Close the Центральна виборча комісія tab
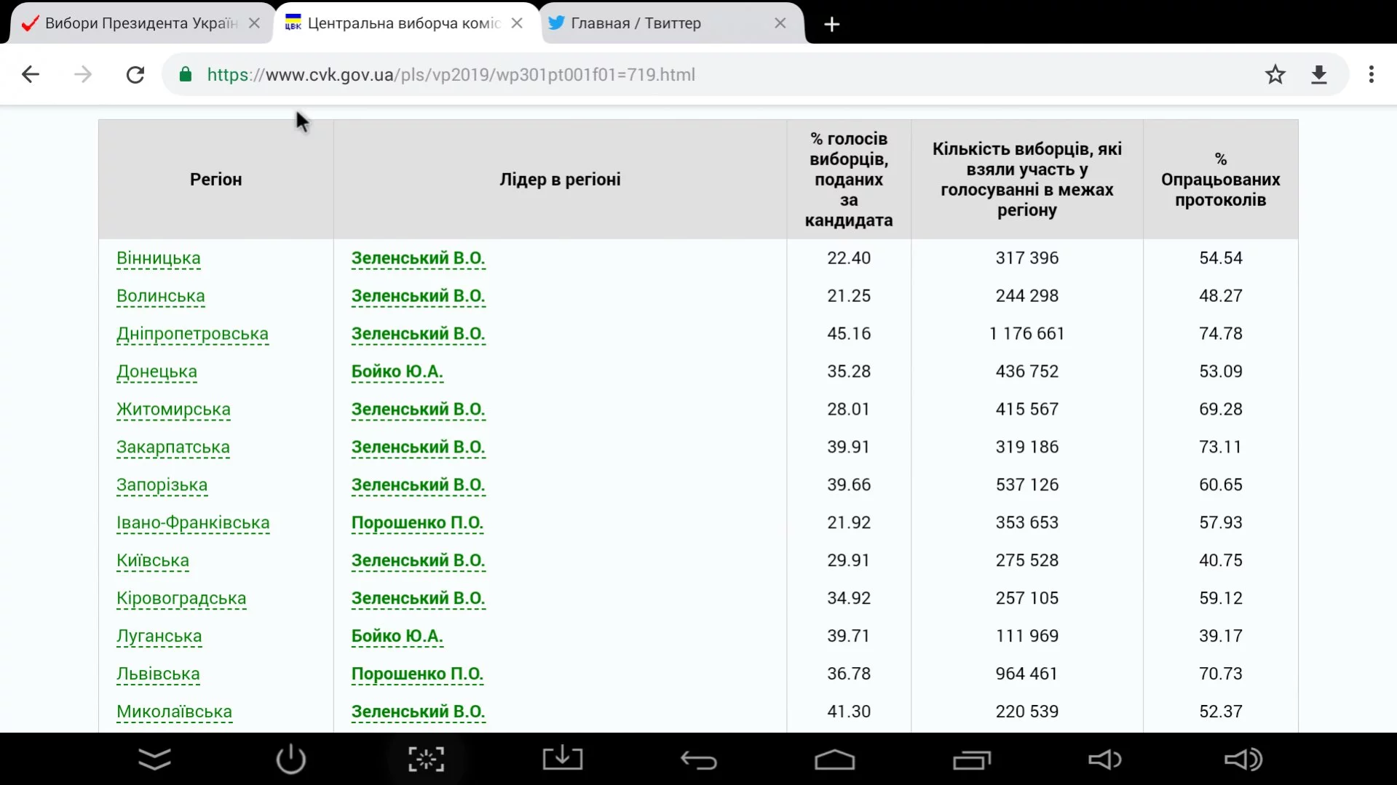The width and height of the screenshot is (1397, 785). 517,23
